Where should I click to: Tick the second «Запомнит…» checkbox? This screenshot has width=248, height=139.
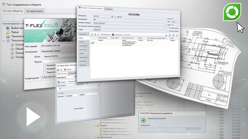pyautogui.click(x=44, y=69)
